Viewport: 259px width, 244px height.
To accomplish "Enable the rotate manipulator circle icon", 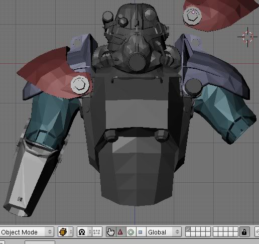I will (131, 232).
